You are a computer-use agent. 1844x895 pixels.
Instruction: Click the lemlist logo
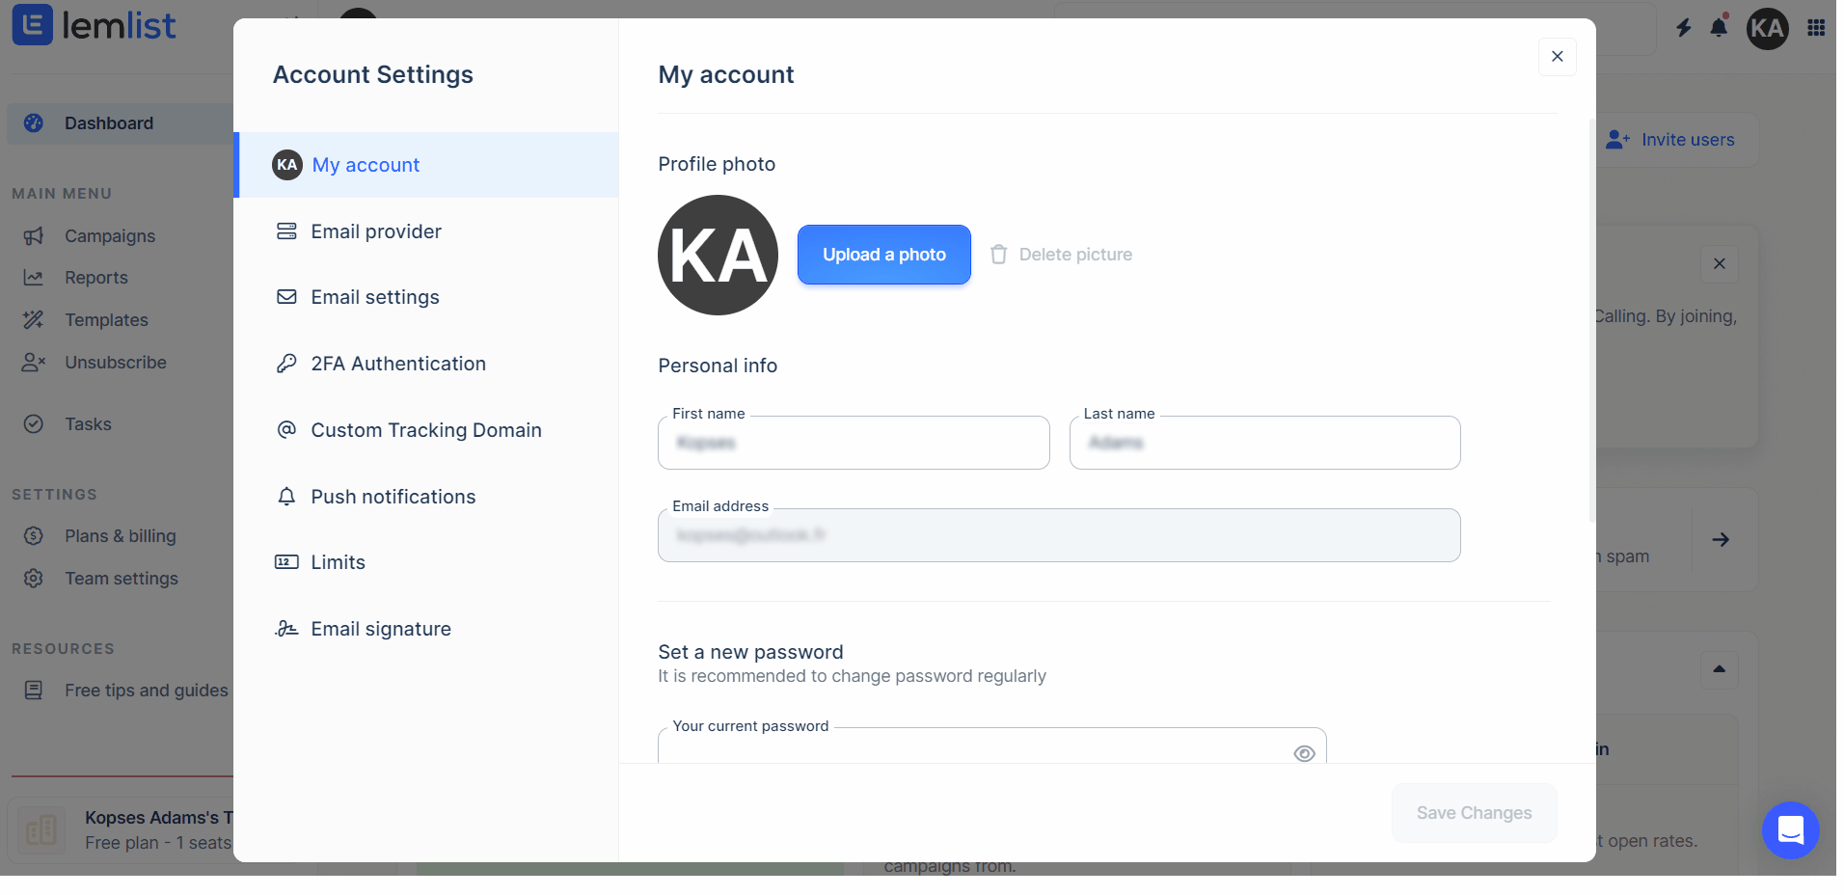(94, 25)
